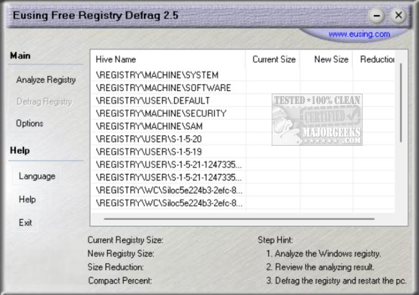Click the New Size column header

click(326, 60)
